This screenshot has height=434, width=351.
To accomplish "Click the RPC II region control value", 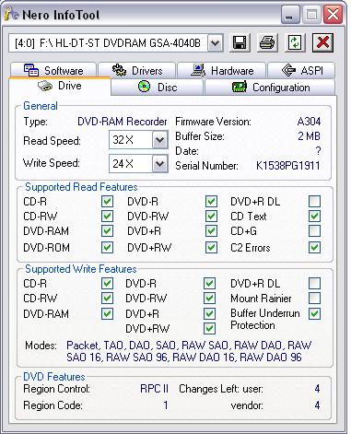I will tap(154, 389).
